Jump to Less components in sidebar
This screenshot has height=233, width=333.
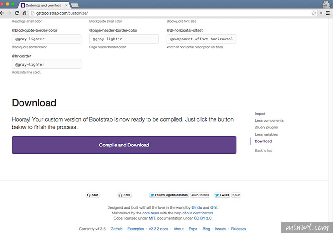[x=269, y=120]
